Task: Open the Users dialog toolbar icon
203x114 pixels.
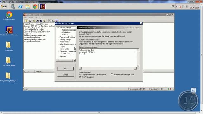Action: [x=37, y=21]
